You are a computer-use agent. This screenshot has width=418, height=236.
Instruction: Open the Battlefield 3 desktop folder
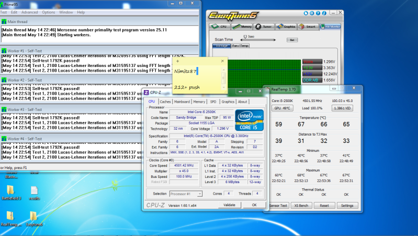(11, 192)
